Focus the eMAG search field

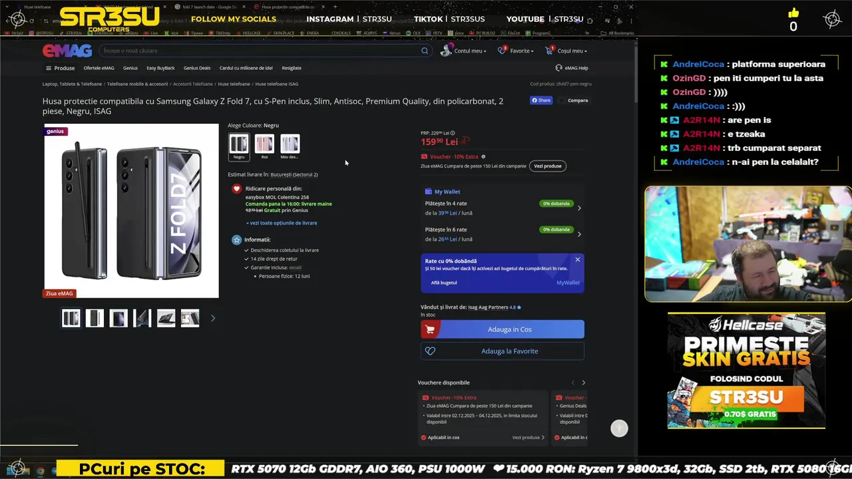point(265,51)
